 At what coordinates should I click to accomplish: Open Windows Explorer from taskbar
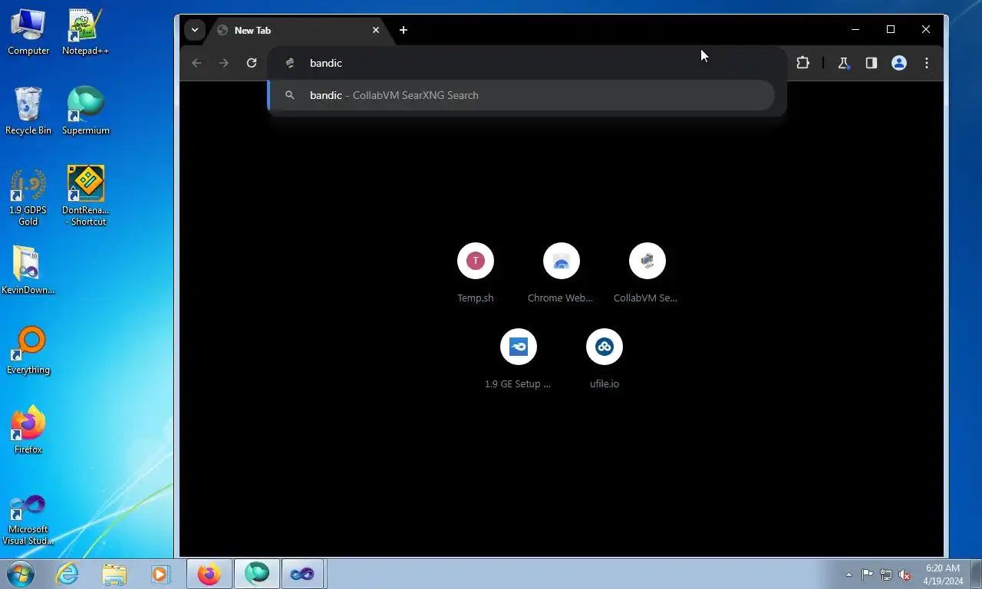point(114,574)
